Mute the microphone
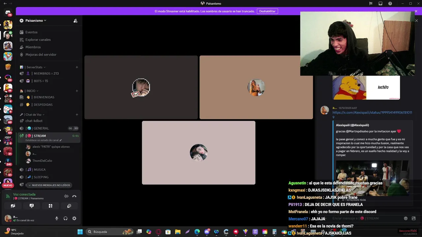This screenshot has height=237, width=422. pos(57,218)
